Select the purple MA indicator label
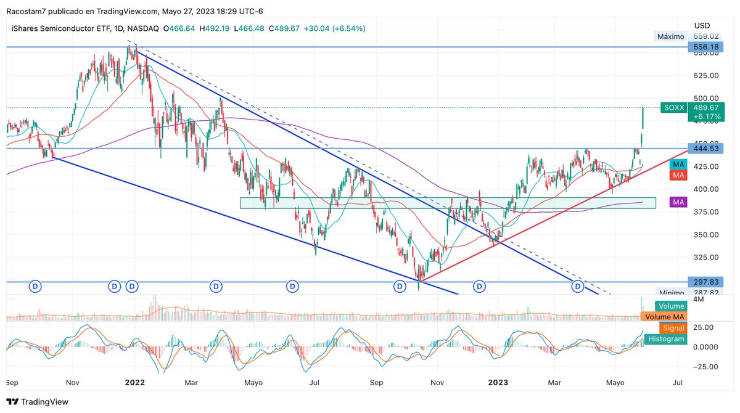Viewport: 740px width, 413px height. pyautogui.click(x=678, y=202)
